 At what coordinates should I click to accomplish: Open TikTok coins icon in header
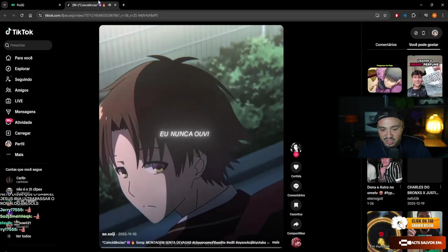pos(416,33)
